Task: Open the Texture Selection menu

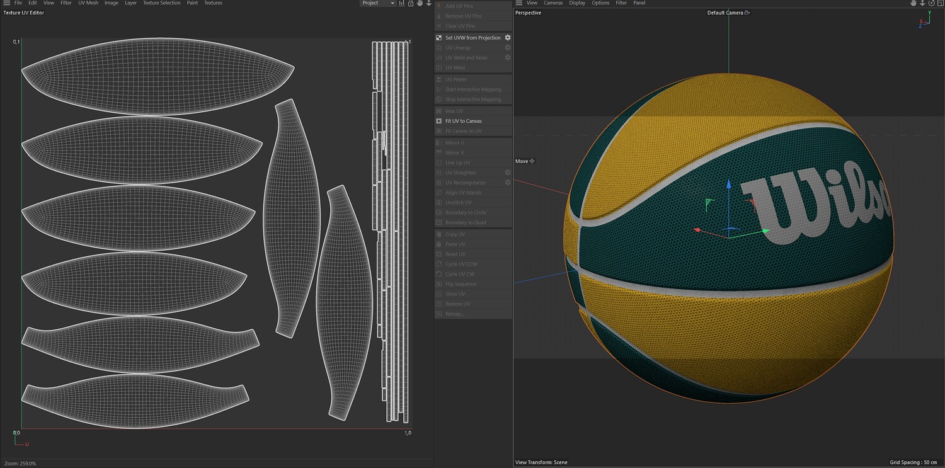Action: tap(161, 3)
